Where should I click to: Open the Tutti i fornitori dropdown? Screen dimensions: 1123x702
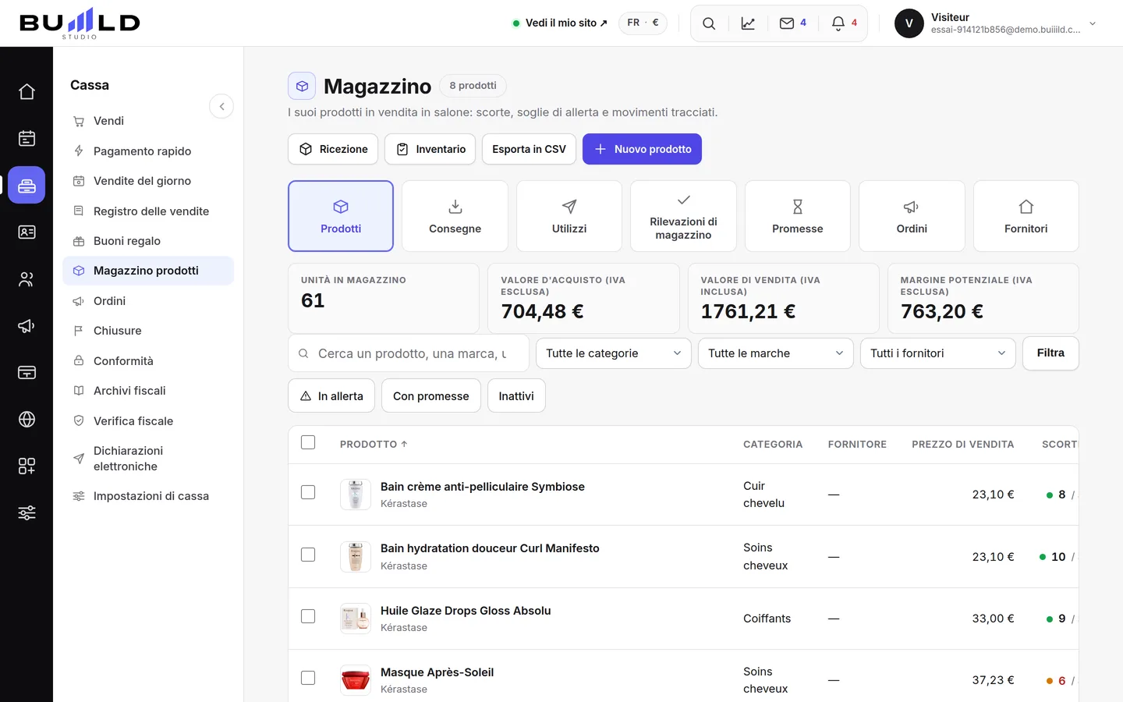click(938, 353)
